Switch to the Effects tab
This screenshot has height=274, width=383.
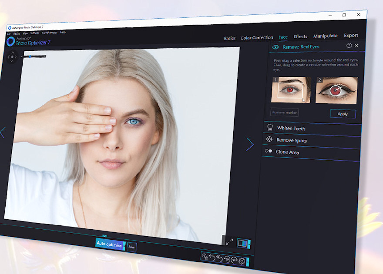[x=300, y=36]
